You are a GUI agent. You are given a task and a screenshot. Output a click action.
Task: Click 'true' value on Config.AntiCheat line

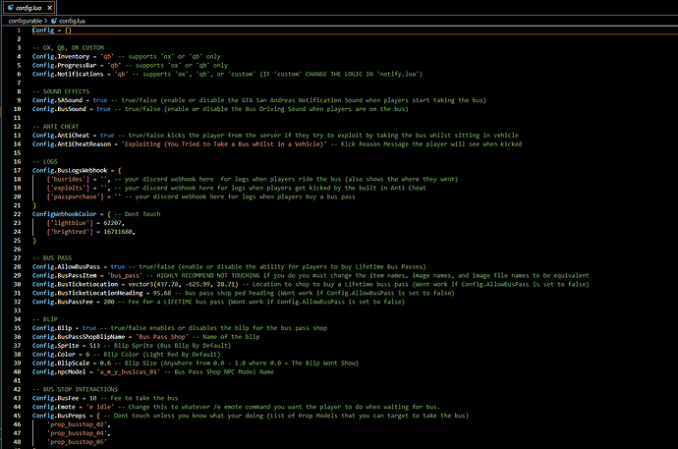(x=107, y=136)
